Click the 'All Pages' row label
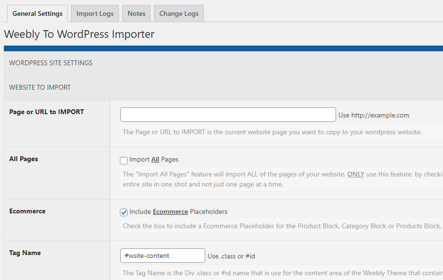The image size is (443, 280). (23, 159)
